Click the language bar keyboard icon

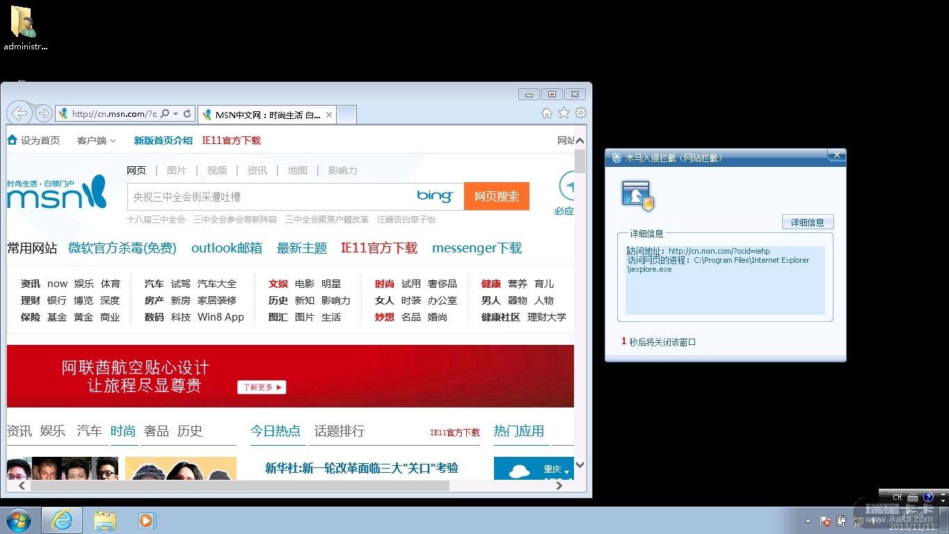click(x=913, y=497)
